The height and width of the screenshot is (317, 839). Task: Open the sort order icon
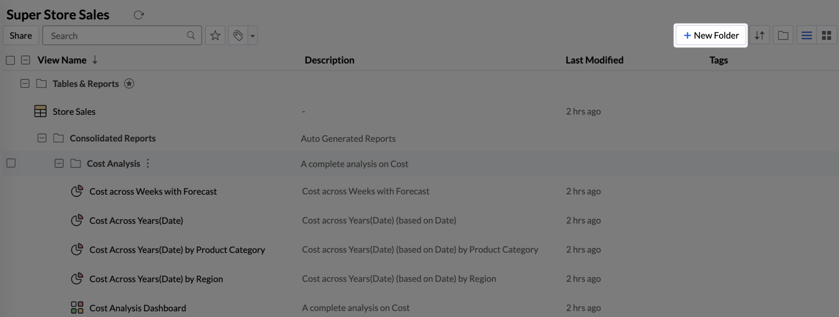[x=759, y=36]
